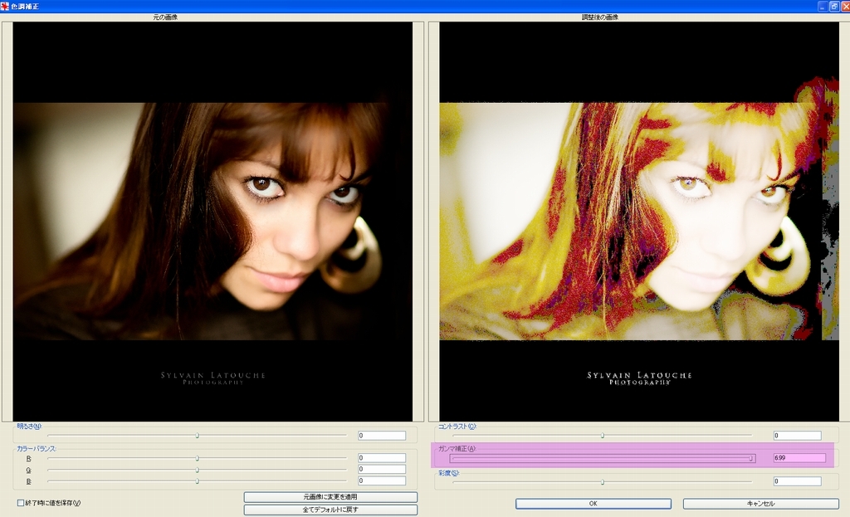Confirm with the OK button

pos(593,504)
